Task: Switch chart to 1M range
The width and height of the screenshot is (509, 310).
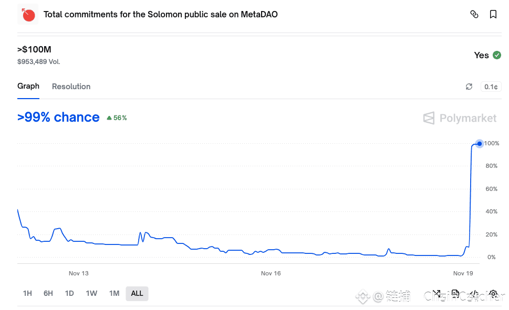Action: (x=114, y=293)
